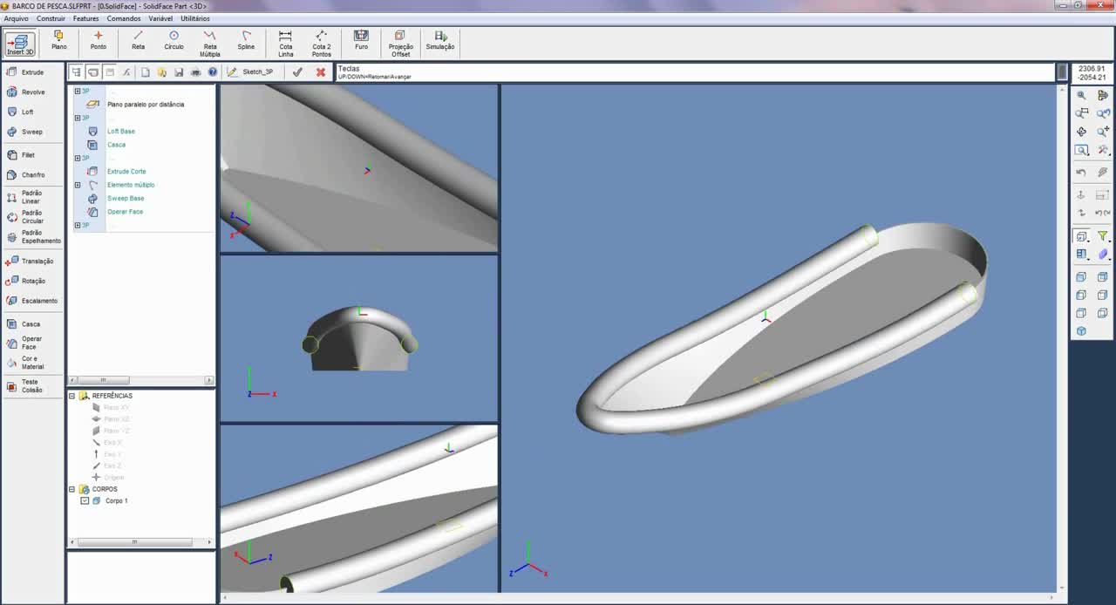Screen dimensions: 1116x605
Task: Open the Utilitários menu
Action: 195,18
